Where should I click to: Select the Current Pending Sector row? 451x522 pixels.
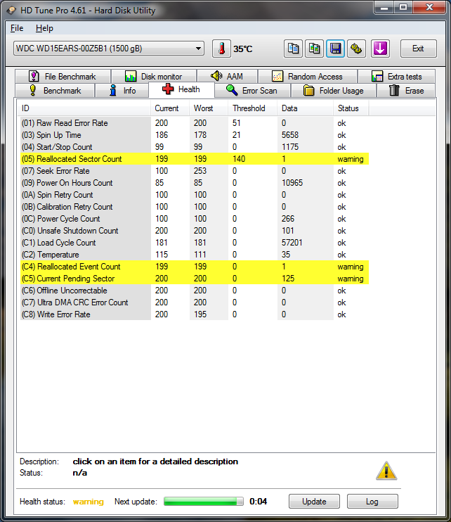[x=195, y=279]
